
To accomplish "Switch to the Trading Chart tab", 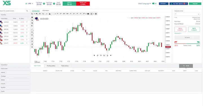I will [x=36, y=11].
